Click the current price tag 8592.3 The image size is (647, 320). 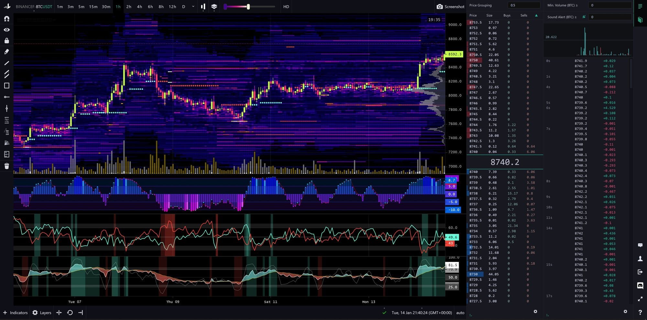pyautogui.click(x=454, y=54)
